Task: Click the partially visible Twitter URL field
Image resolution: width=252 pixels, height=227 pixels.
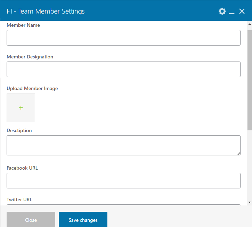Action: click(x=123, y=205)
